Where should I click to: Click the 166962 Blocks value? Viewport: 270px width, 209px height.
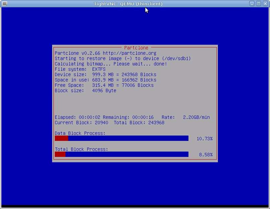[139, 80]
